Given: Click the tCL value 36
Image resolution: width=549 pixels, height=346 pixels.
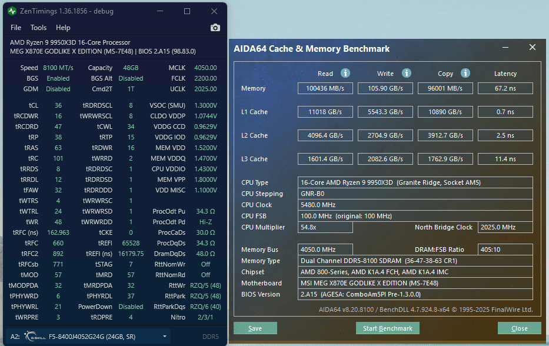Looking at the screenshot, I should [58, 105].
